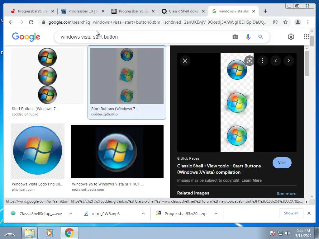Open clock showing 5:25 PM
This screenshot has width=319, height=239.
point(303,233)
